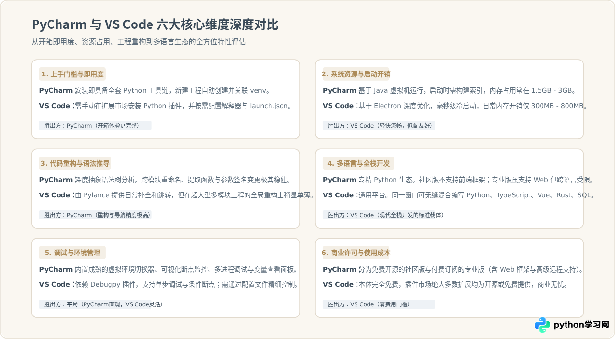Click the badge 胜出方：VS Code（零费用门槛）
615x339 pixels.
tap(379, 304)
